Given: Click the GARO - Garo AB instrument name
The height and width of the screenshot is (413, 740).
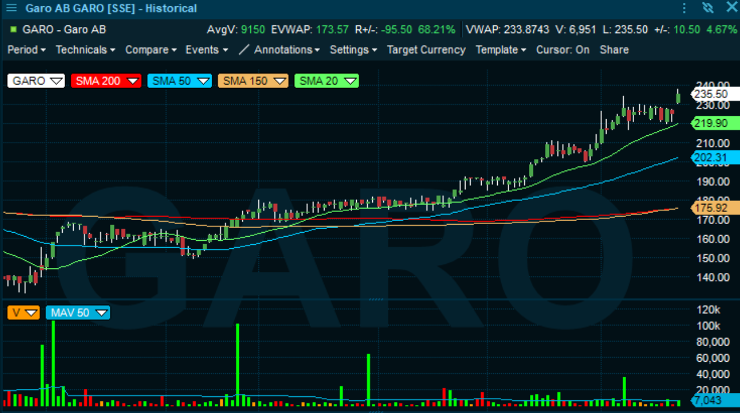Looking at the screenshot, I should click(64, 29).
